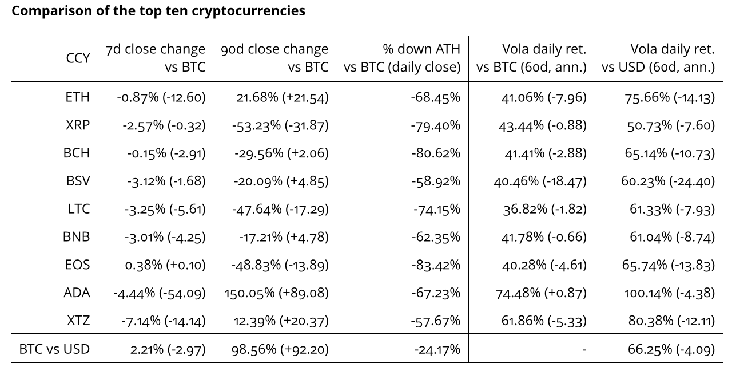The width and height of the screenshot is (732, 371).
Task: Click the 'BTC vs USD' row label
Action: pyautogui.click(x=54, y=349)
